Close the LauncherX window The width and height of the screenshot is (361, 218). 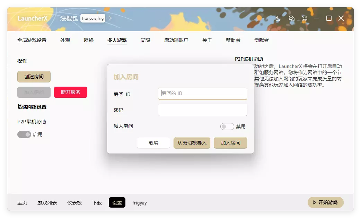341,18
